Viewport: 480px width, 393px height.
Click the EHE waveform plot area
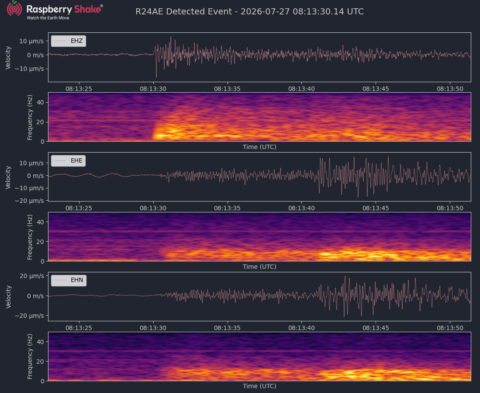tap(259, 177)
